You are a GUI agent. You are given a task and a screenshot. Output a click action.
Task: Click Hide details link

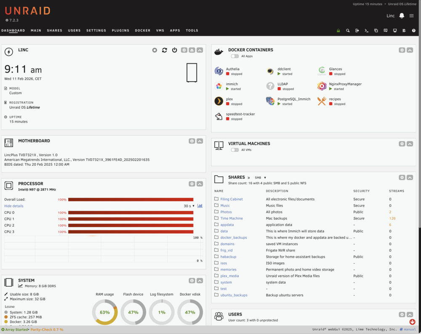pos(14,206)
